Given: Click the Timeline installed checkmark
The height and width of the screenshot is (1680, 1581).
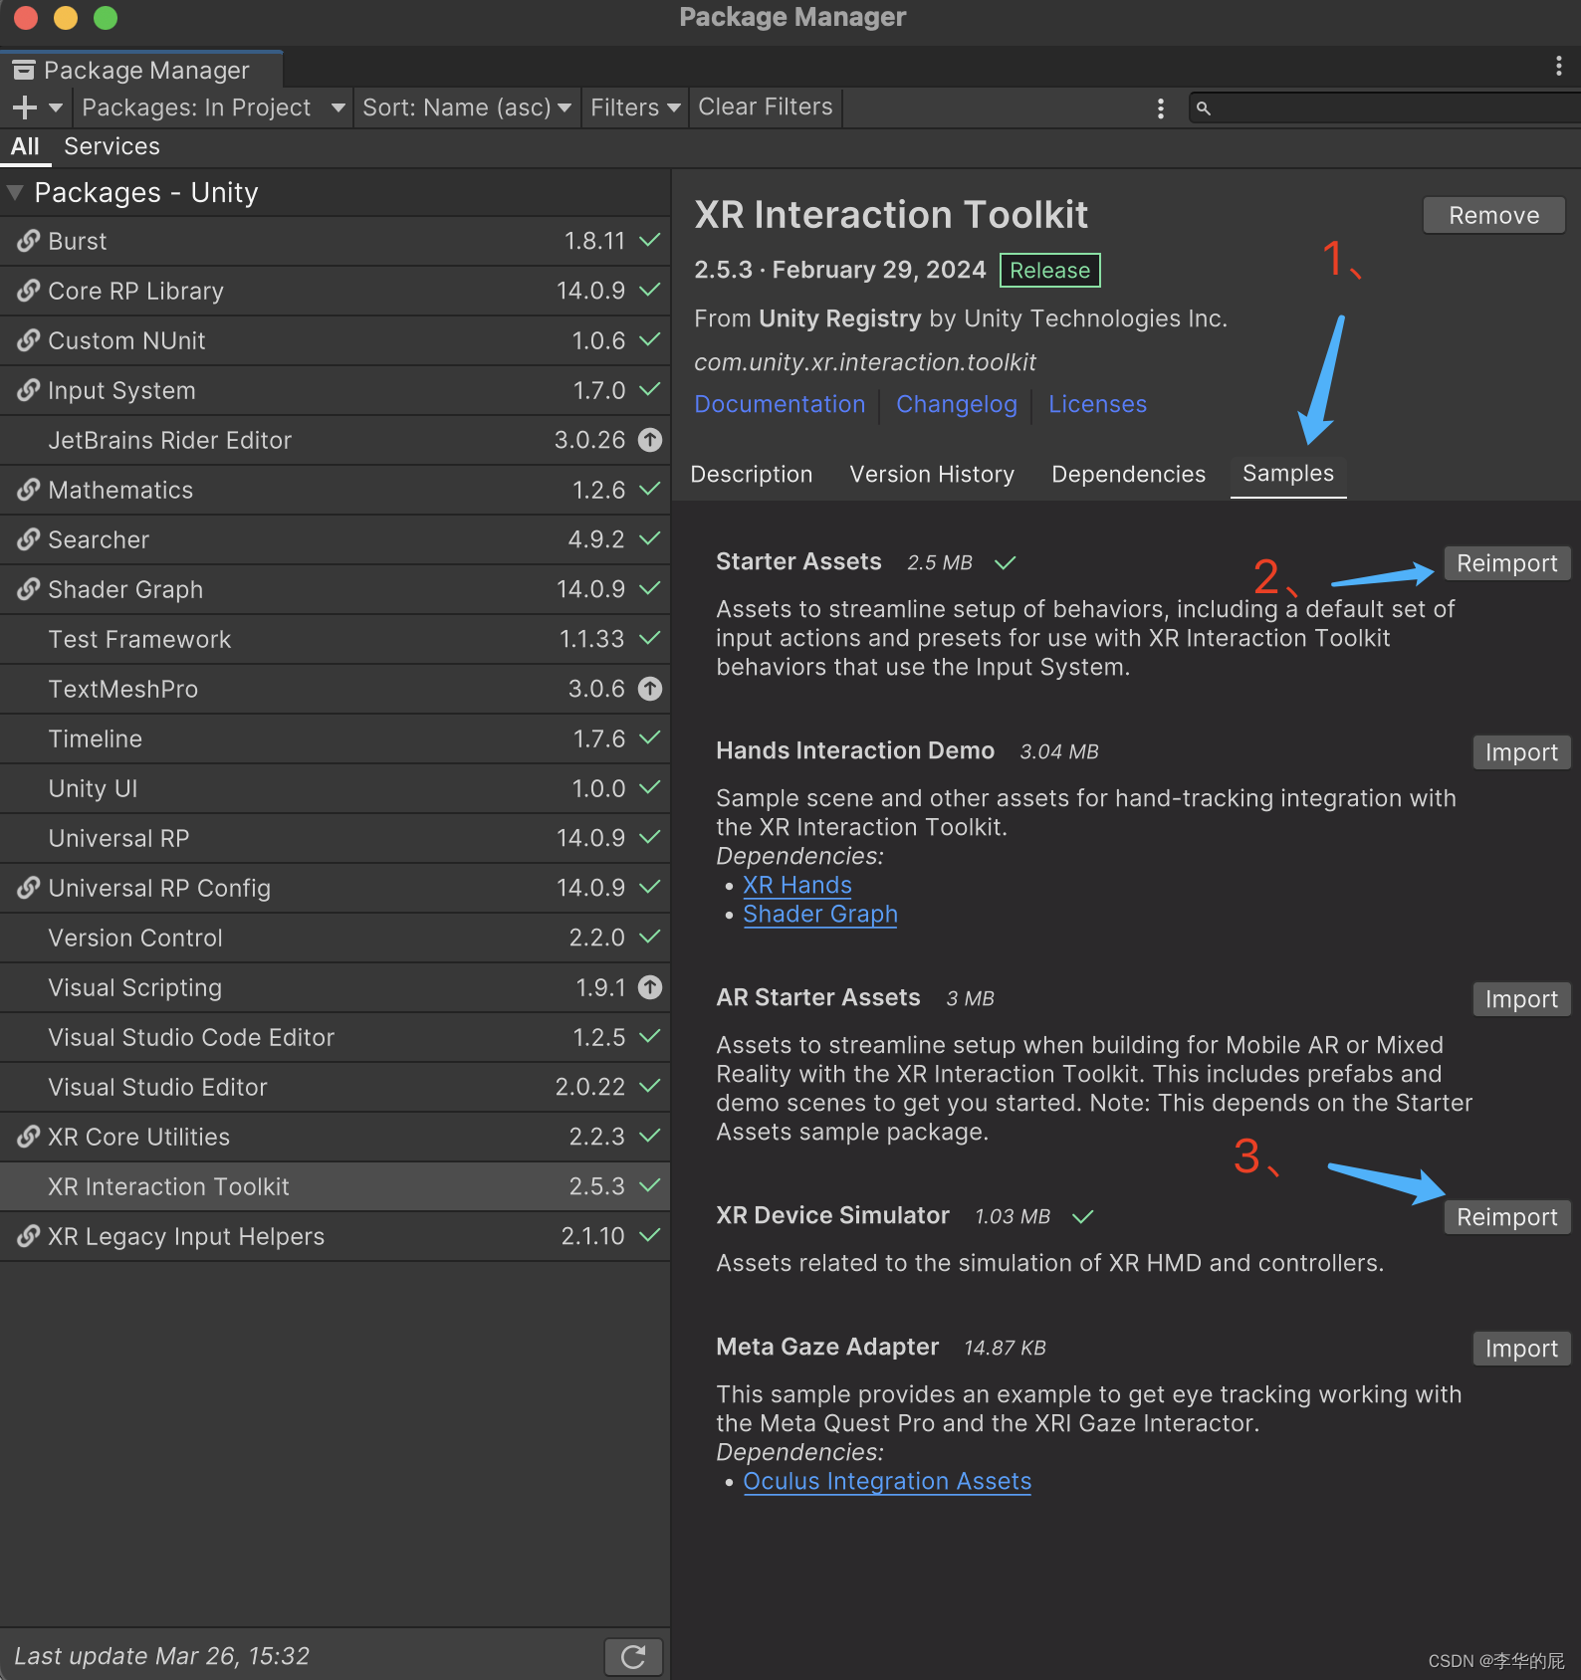Looking at the screenshot, I should pos(650,737).
